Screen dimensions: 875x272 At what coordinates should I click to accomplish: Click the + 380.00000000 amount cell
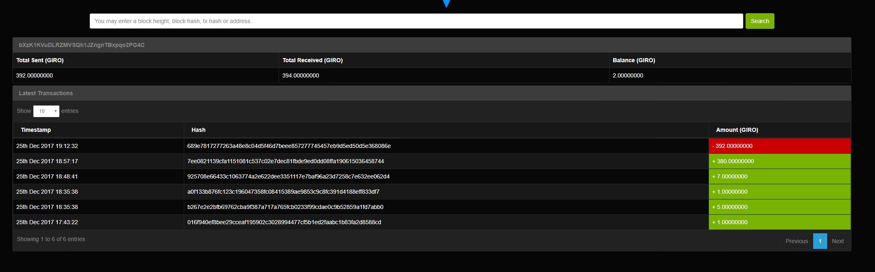tap(779, 161)
